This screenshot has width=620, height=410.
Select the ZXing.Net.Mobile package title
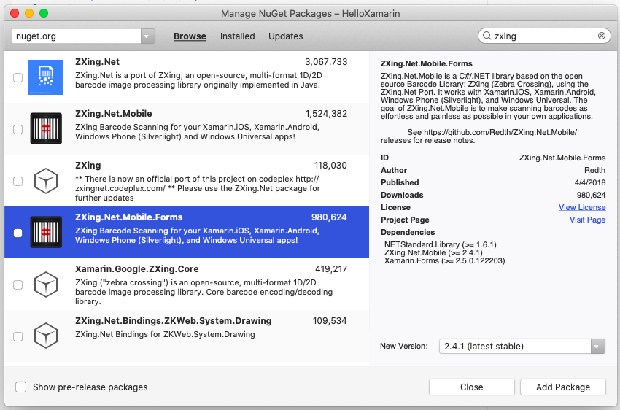(x=114, y=114)
